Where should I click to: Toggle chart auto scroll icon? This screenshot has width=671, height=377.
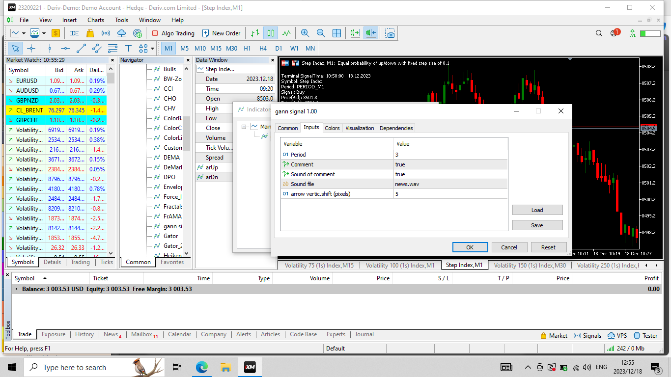[x=355, y=33]
